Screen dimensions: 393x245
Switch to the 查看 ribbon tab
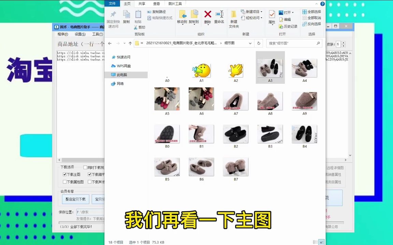156,3
